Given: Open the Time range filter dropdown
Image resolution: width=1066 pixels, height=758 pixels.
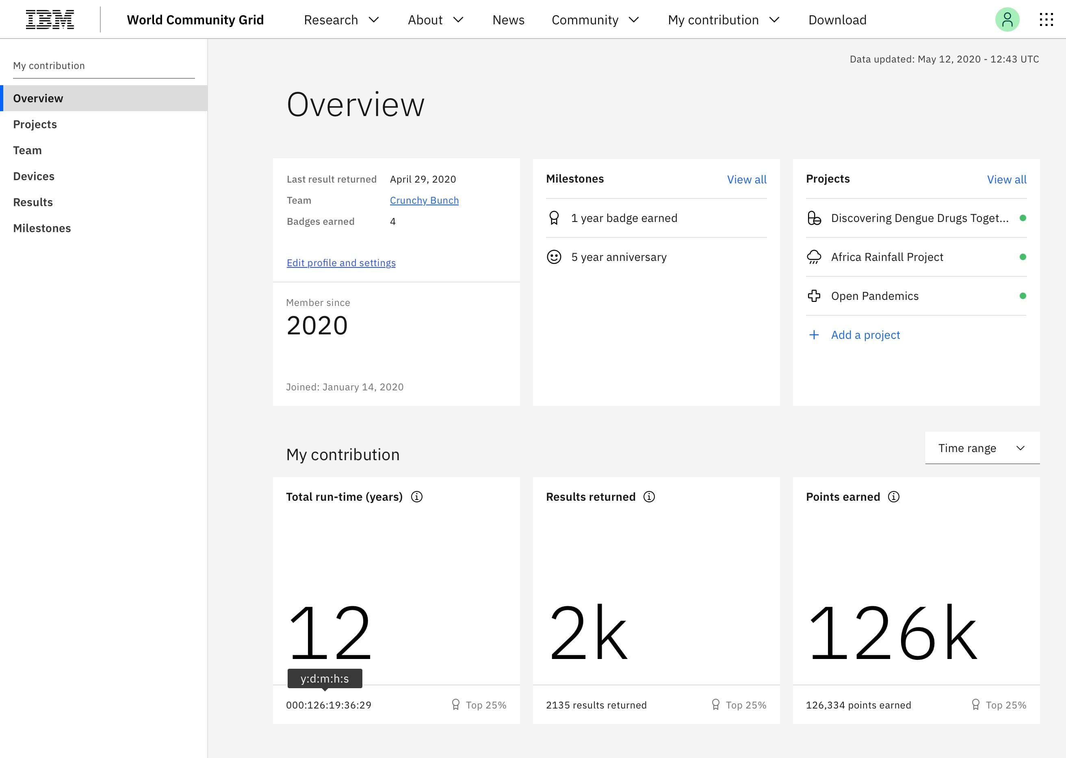Looking at the screenshot, I should point(981,447).
